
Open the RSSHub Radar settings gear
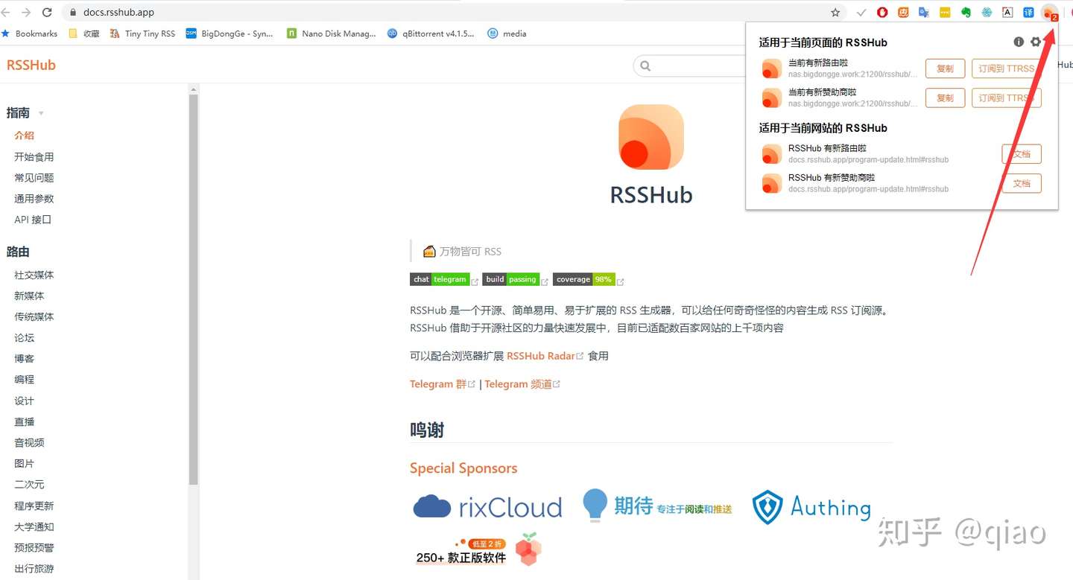(x=1036, y=42)
